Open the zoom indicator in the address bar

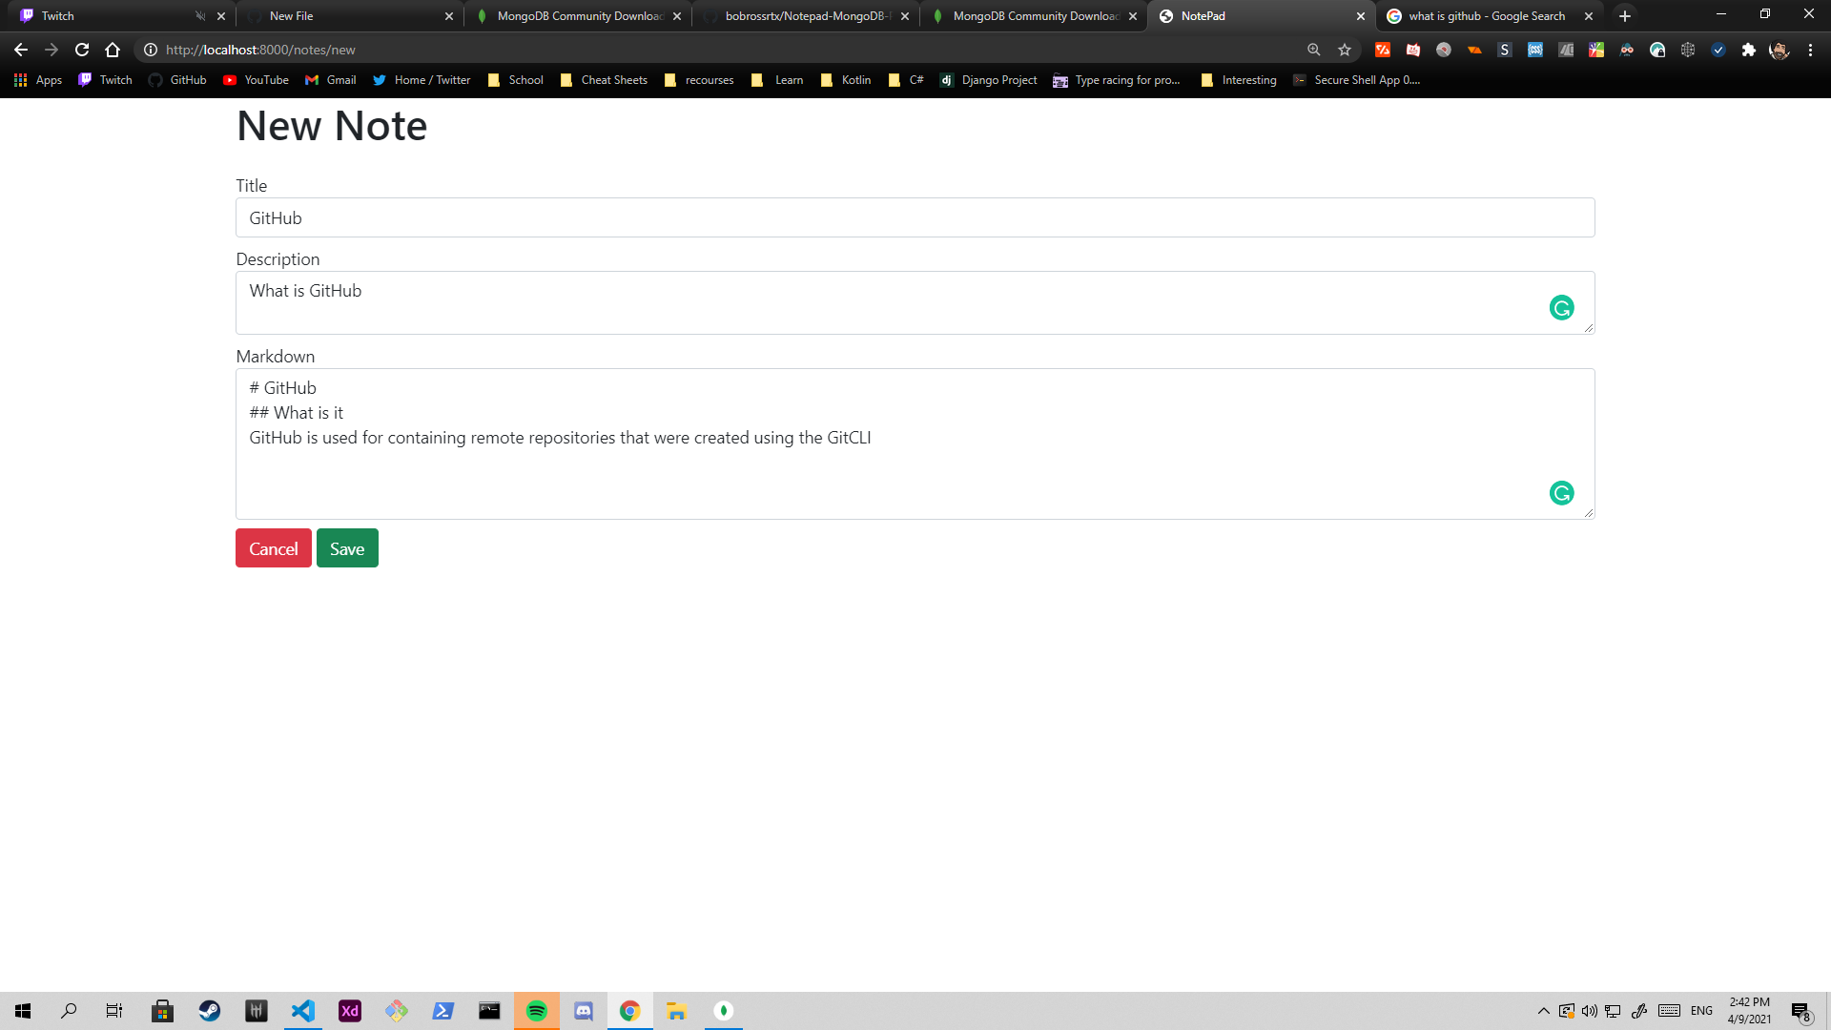coord(1313,50)
